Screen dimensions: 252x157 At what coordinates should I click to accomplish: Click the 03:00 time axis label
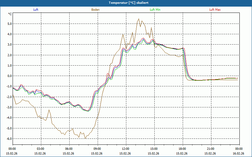point(41,149)
